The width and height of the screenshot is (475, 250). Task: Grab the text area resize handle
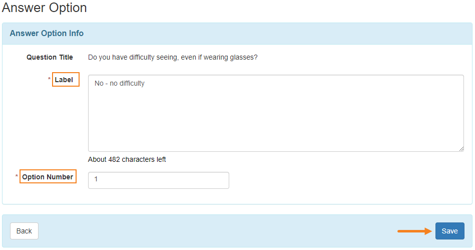[461, 149]
